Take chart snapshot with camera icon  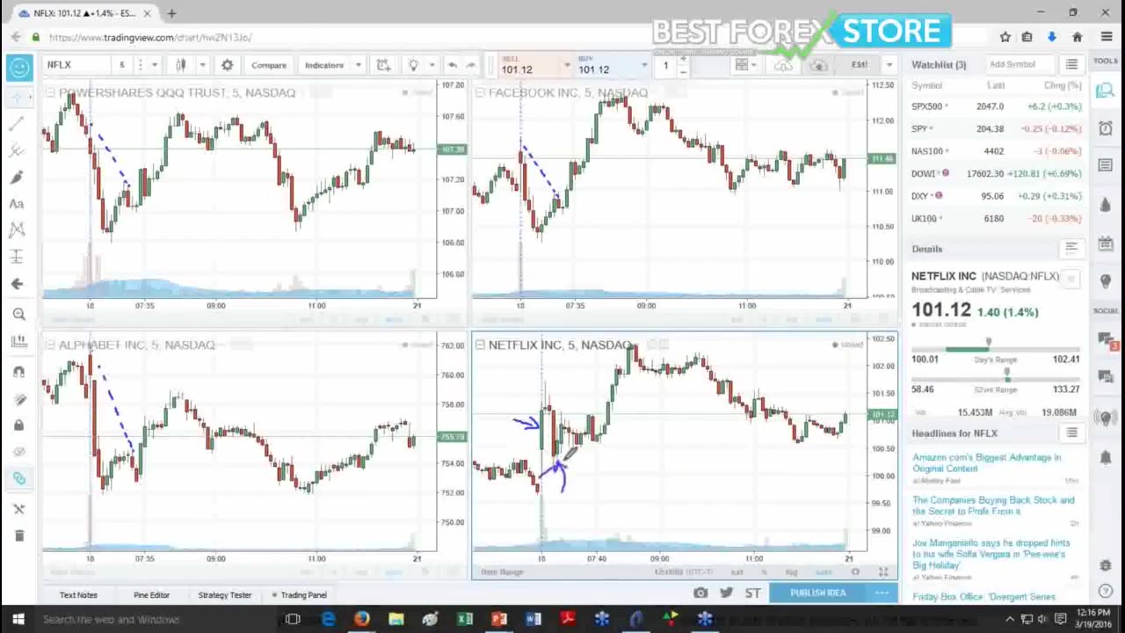pyautogui.click(x=700, y=593)
